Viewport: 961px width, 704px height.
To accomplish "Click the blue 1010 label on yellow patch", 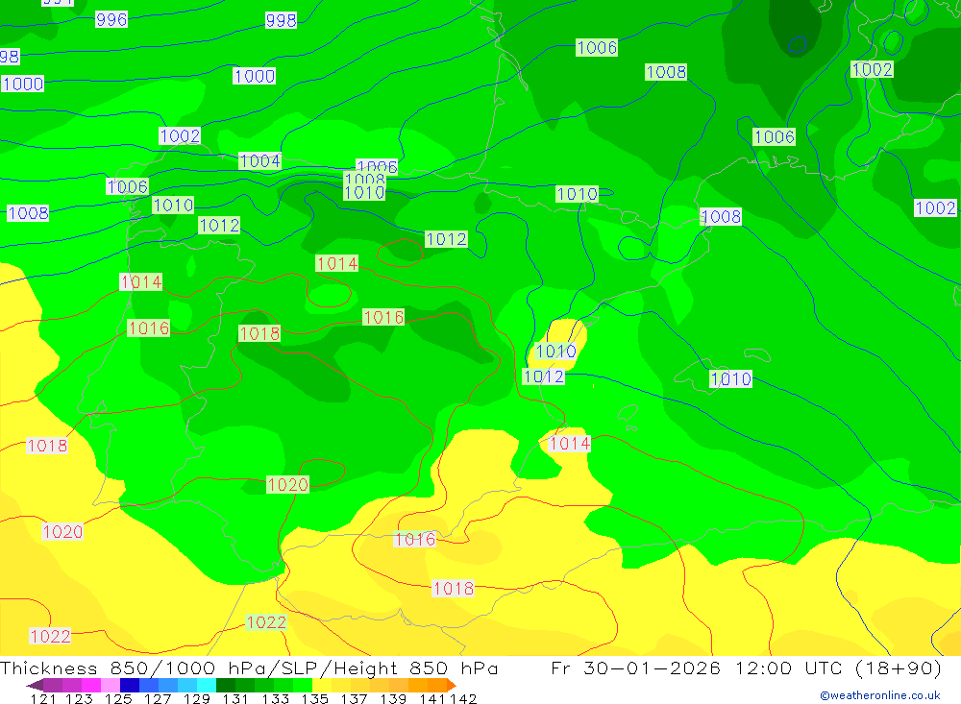I will point(555,352).
